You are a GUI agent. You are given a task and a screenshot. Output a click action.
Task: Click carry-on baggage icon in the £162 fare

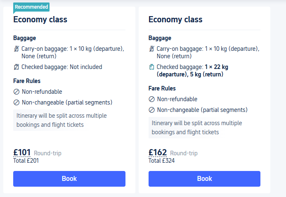(x=151, y=49)
